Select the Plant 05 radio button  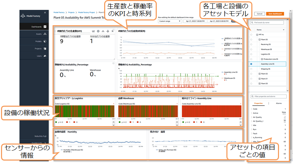[251, 40]
